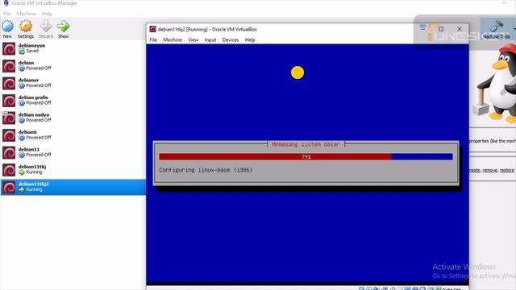516x290 pixels.
Task: Open View menu in VM window
Action: click(193, 39)
